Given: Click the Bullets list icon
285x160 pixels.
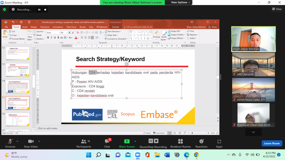Looking at the screenshot, I should click(x=82, y=32).
